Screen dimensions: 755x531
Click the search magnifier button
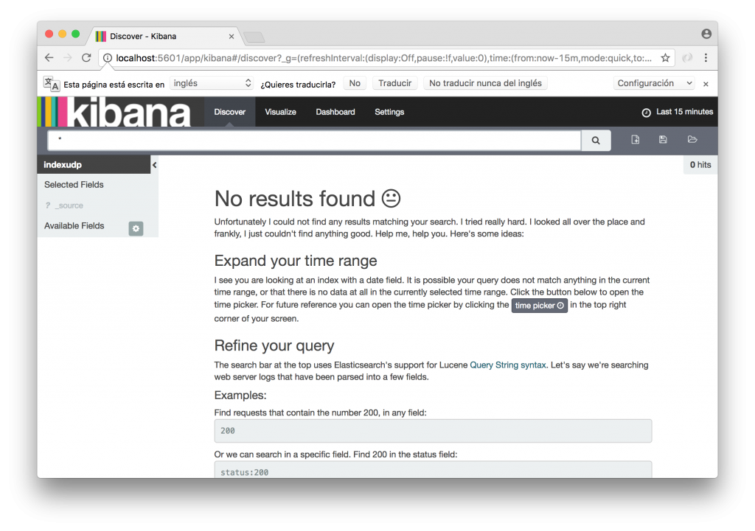pyautogui.click(x=596, y=141)
